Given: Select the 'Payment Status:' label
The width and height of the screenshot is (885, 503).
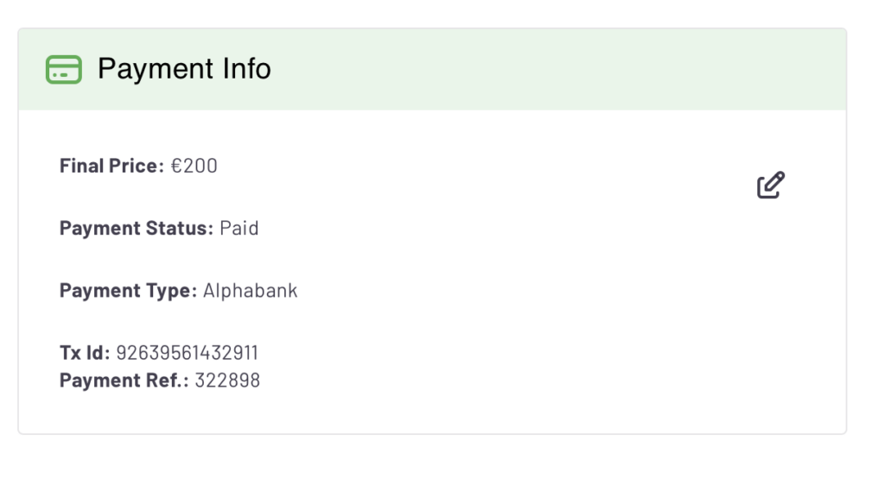Looking at the screenshot, I should click(136, 229).
